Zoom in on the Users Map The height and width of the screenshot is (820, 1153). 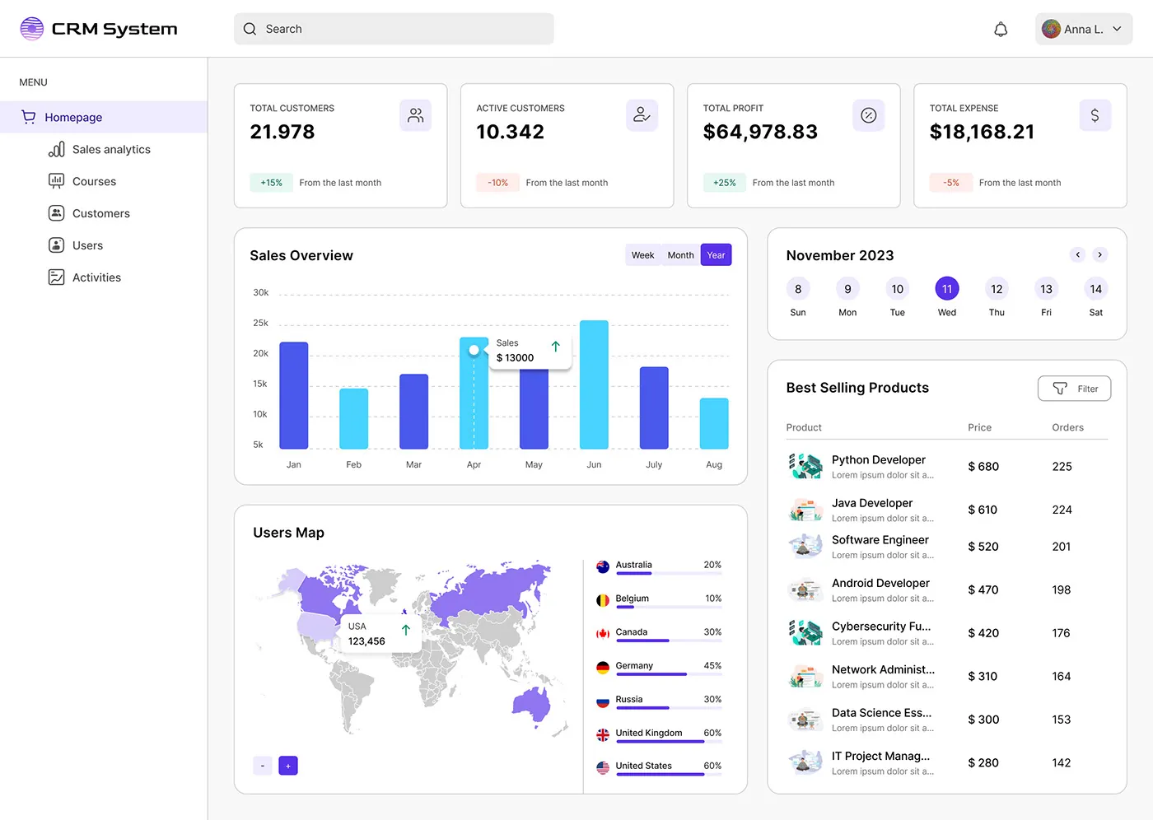[287, 765]
